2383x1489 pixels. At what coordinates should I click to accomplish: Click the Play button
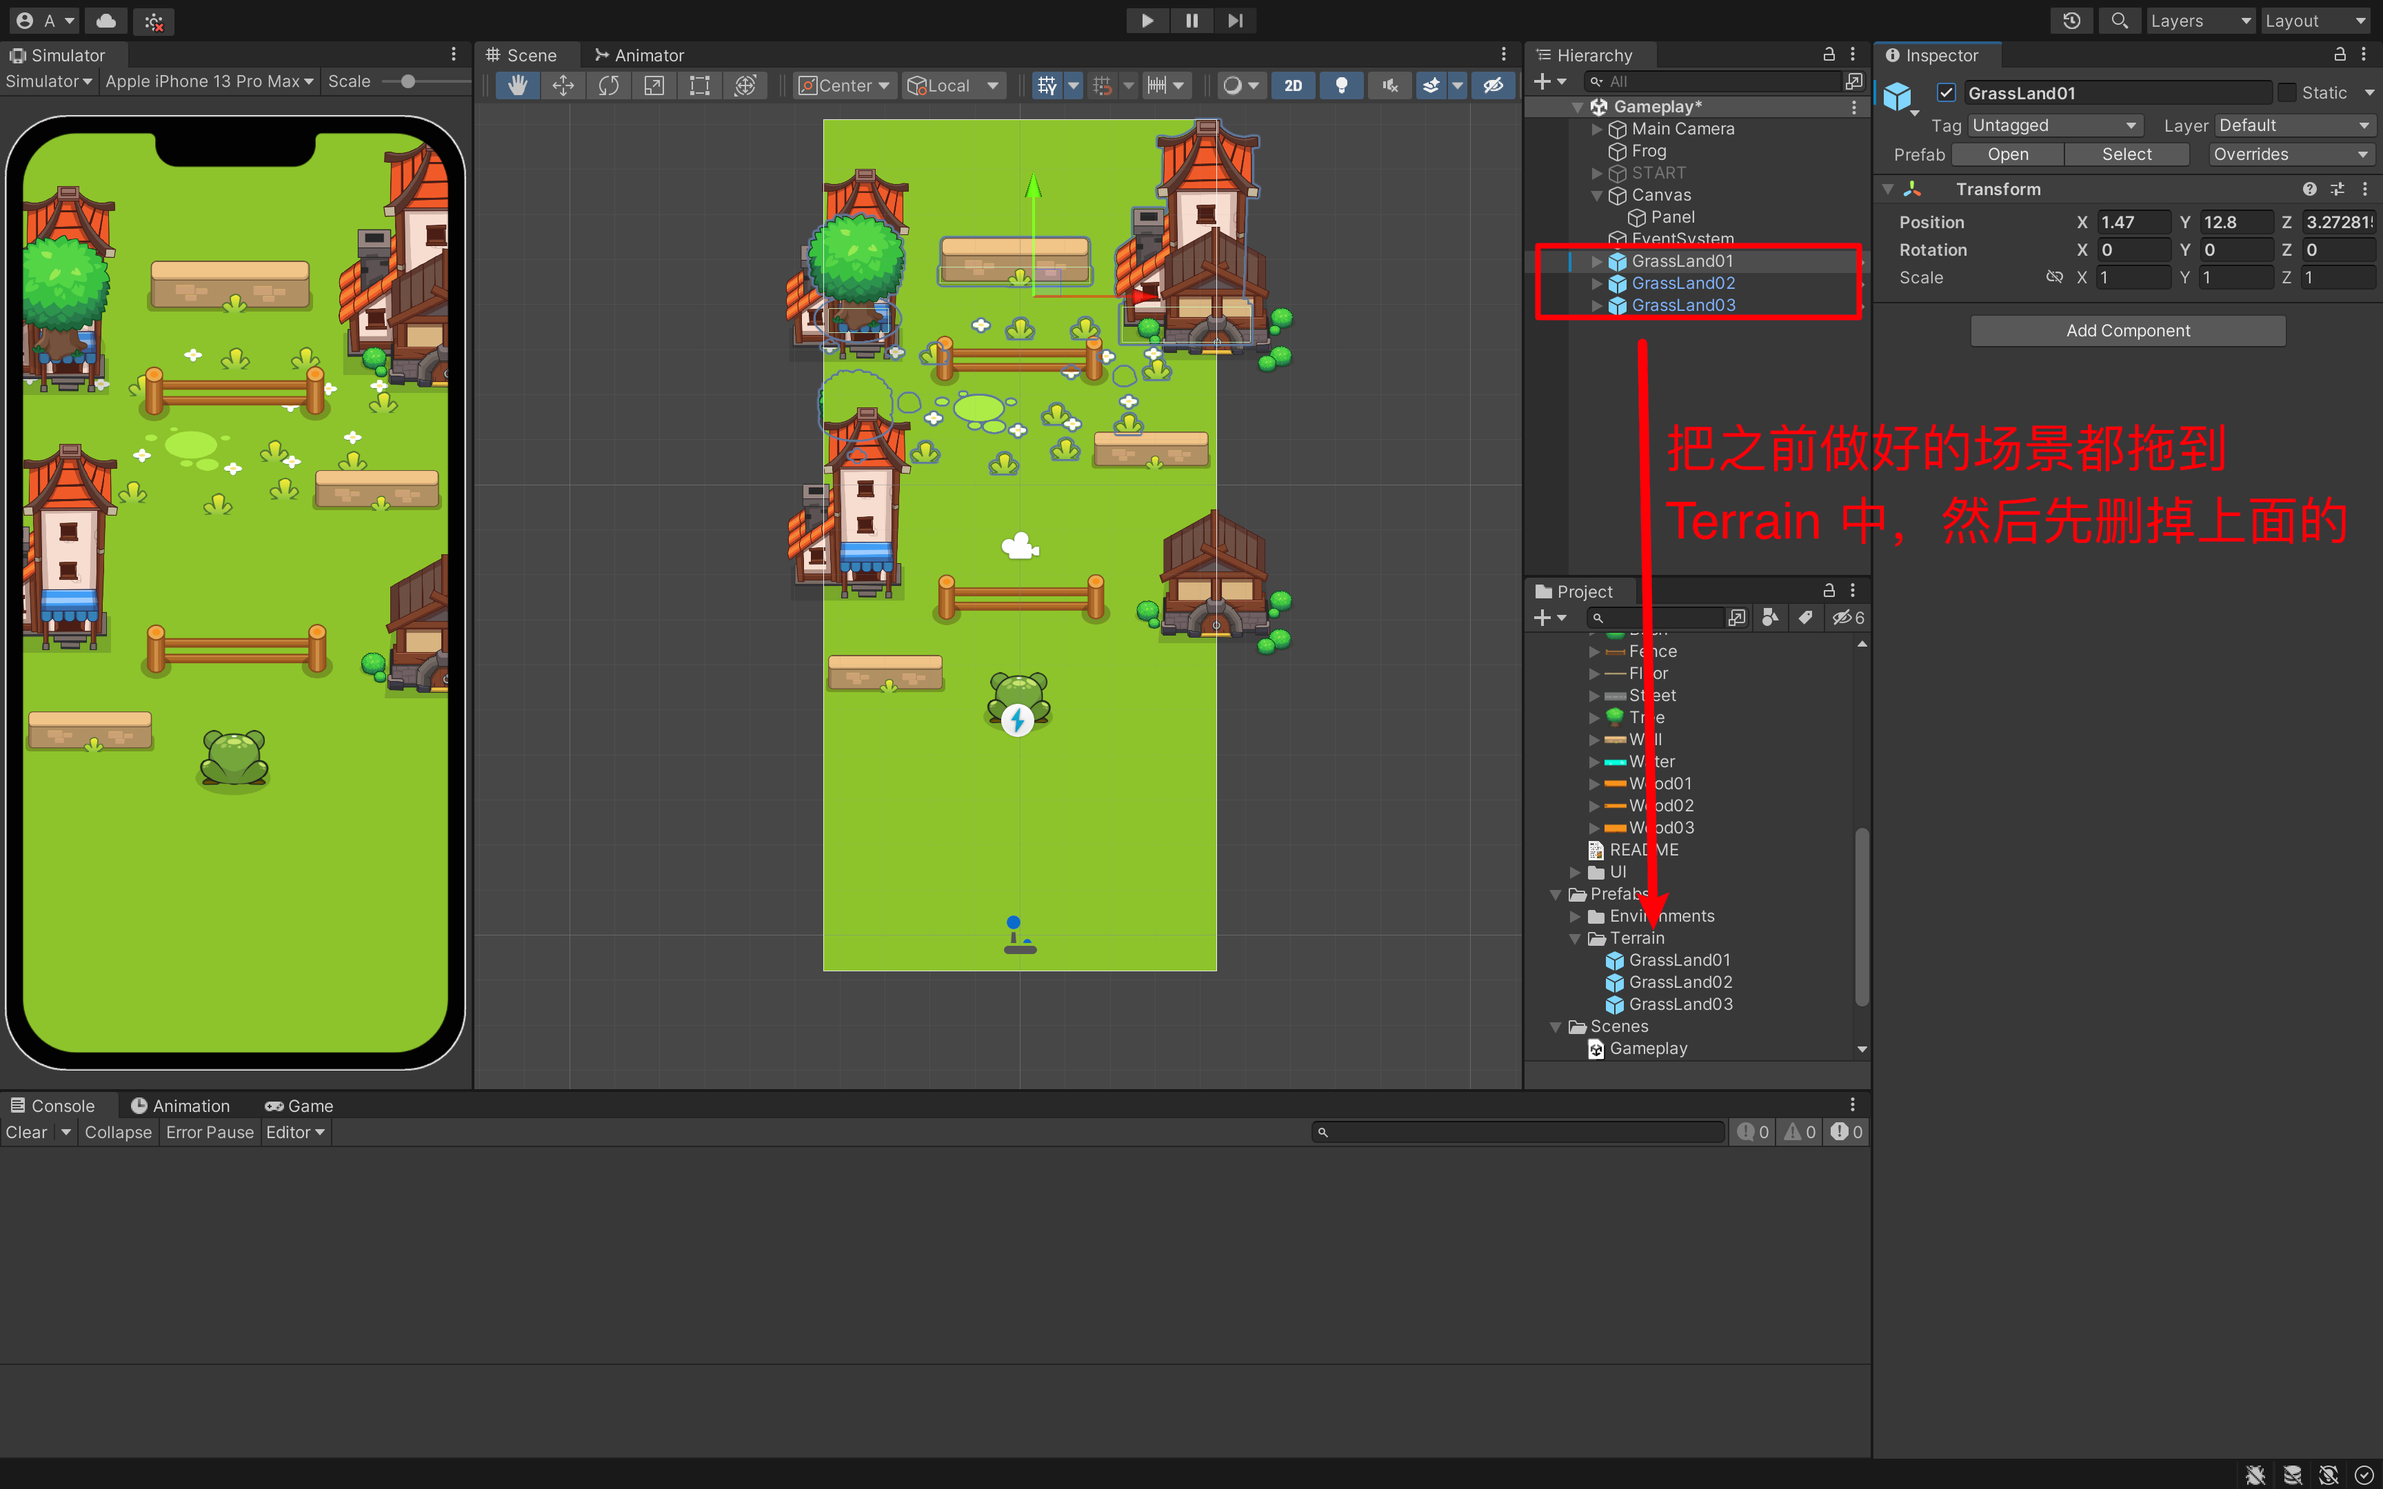[1147, 21]
